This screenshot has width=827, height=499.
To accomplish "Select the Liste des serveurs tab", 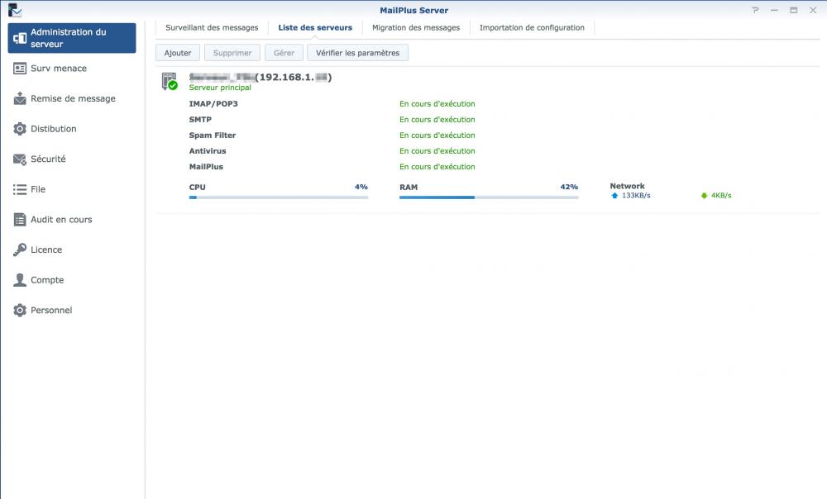I will tap(315, 27).
